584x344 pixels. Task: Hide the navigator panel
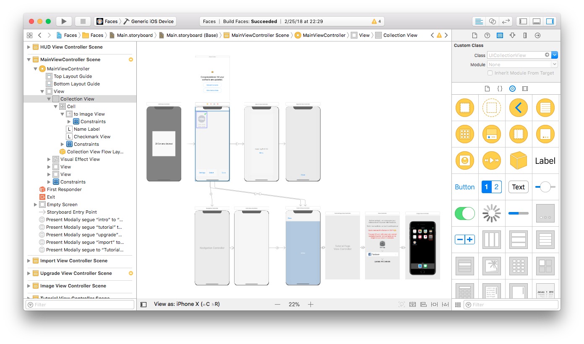coord(523,21)
